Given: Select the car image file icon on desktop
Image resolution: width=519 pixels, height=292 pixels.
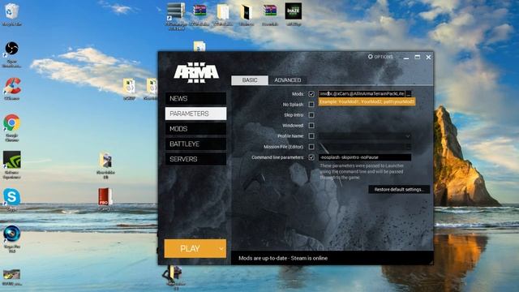Looking at the screenshot, I should [x=11, y=274].
